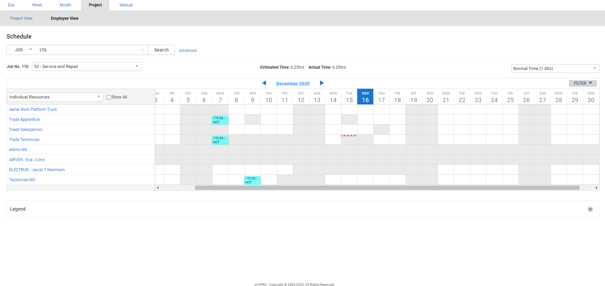Open the Normal Time (1.00x) dropdown
Viewport: 605px width, 286px height.
pyautogui.click(x=555, y=69)
